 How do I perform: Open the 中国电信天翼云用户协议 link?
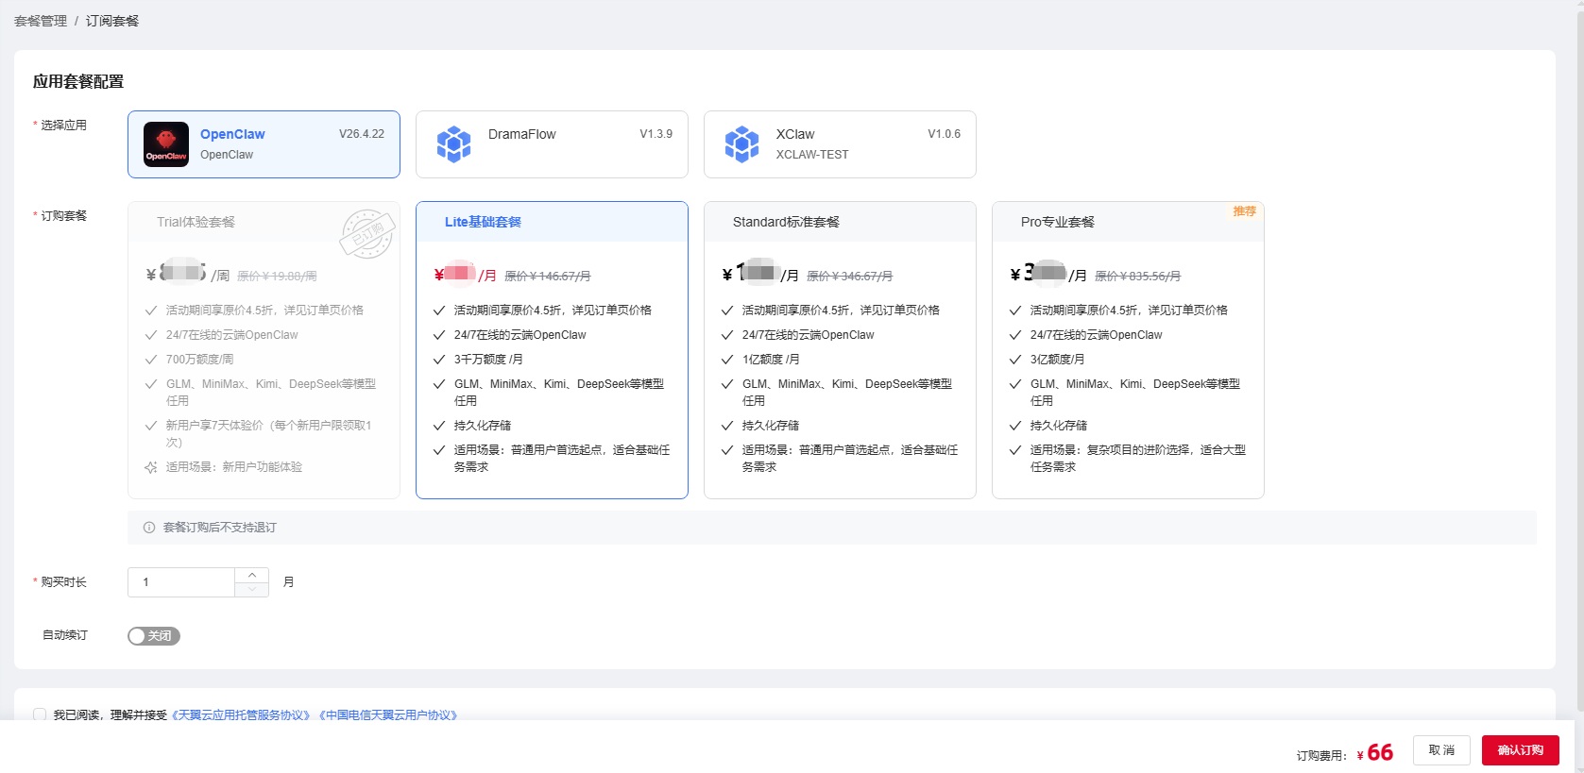(388, 715)
